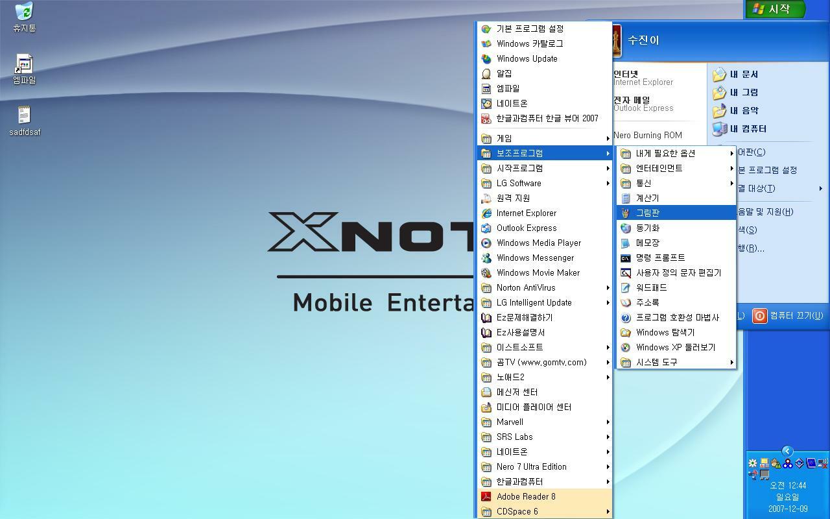Launch 그림판 paint program
This screenshot has height=519, width=830.
click(x=676, y=213)
